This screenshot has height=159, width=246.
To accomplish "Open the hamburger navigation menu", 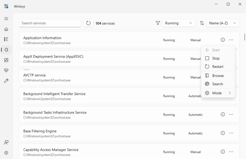I will coord(6,19).
